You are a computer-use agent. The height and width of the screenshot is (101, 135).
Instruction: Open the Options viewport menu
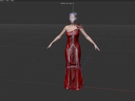pos(2,1)
